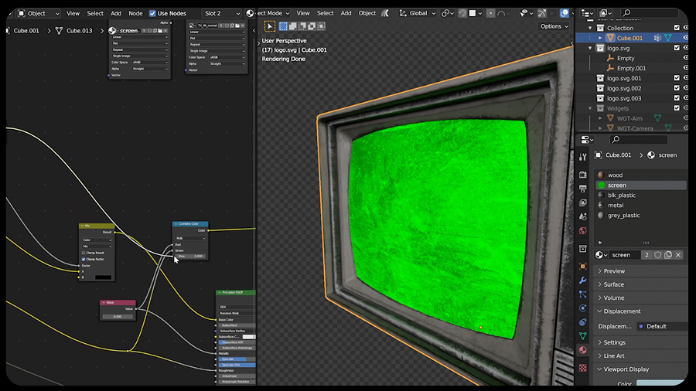Image resolution: width=696 pixels, height=391 pixels.
Task: Duplicate the screen material with new-material icon
Action: (x=668, y=255)
